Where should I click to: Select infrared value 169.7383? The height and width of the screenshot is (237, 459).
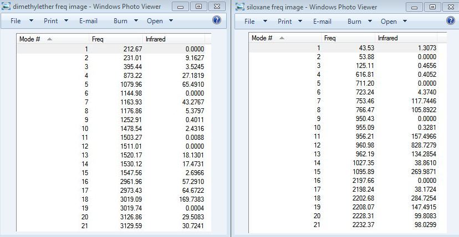[x=191, y=199]
